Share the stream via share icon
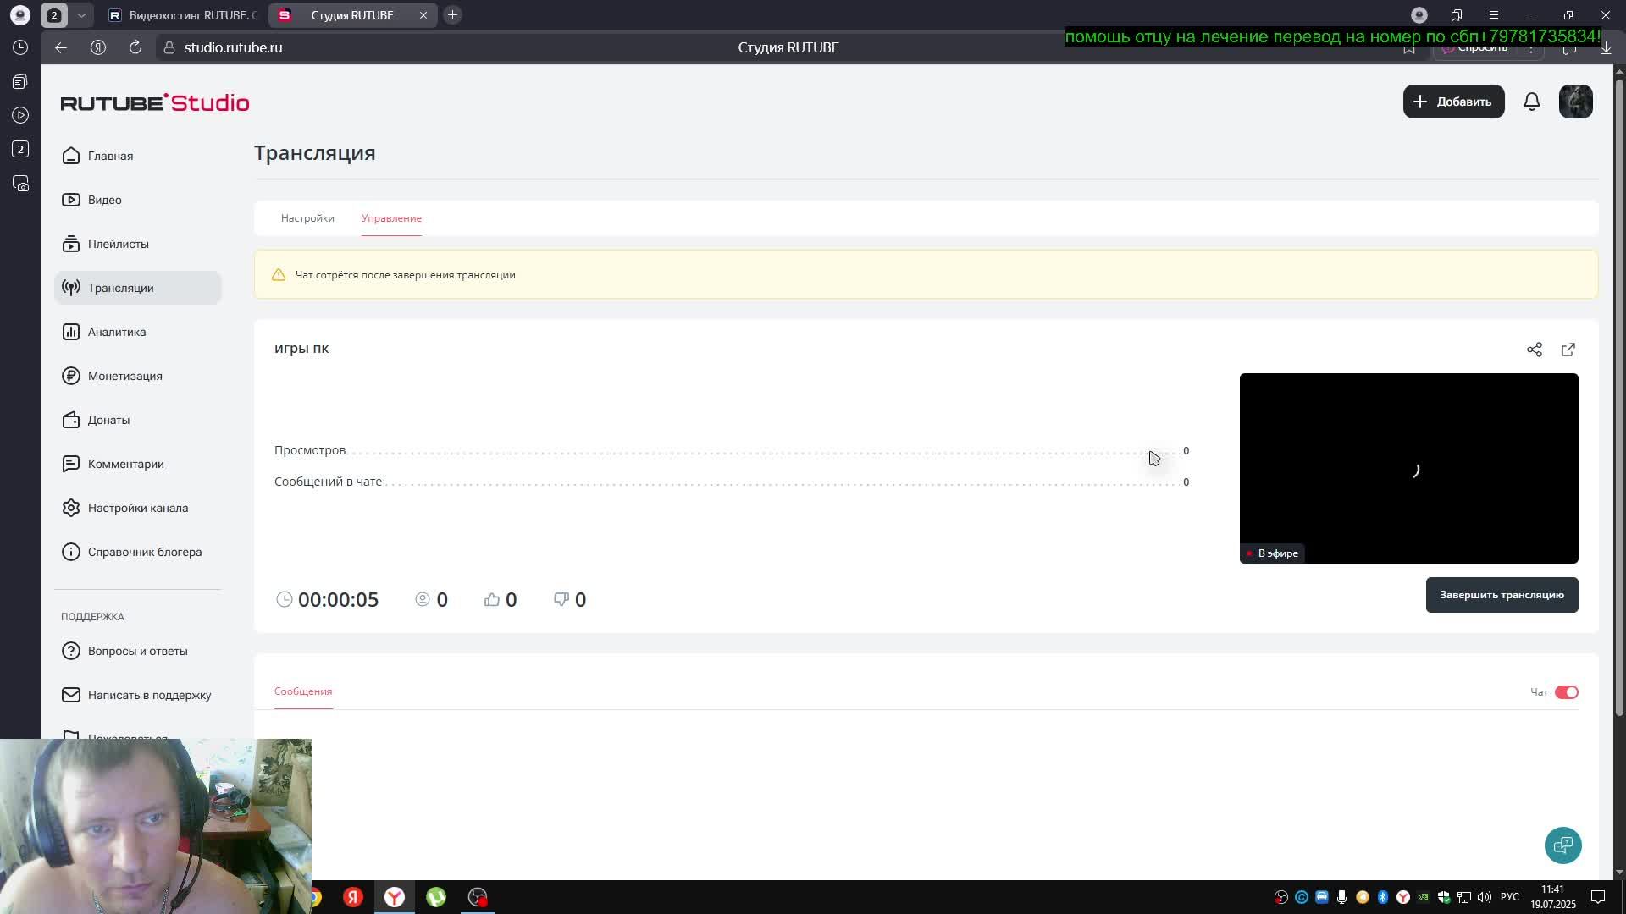Image resolution: width=1626 pixels, height=914 pixels. [x=1534, y=350]
